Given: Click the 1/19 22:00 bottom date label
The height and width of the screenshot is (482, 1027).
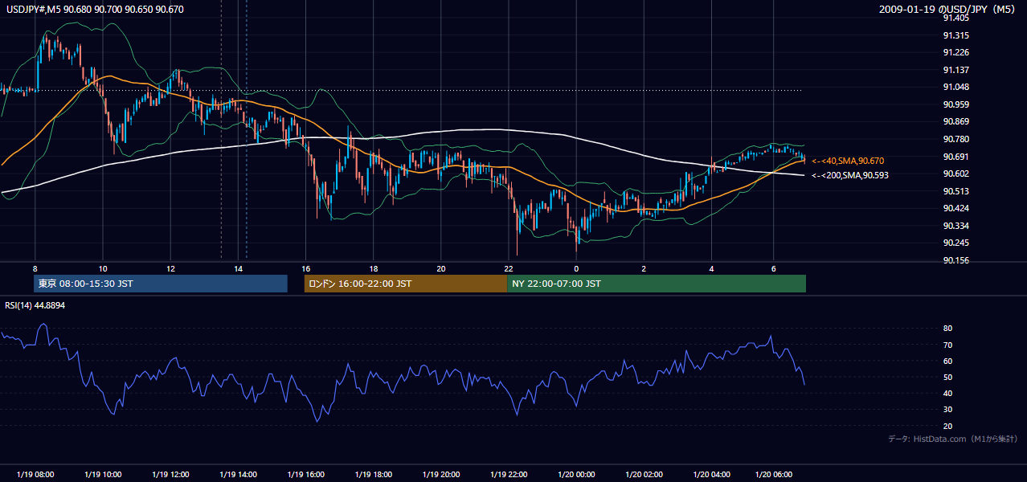Looking at the screenshot, I should coord(508,475).
